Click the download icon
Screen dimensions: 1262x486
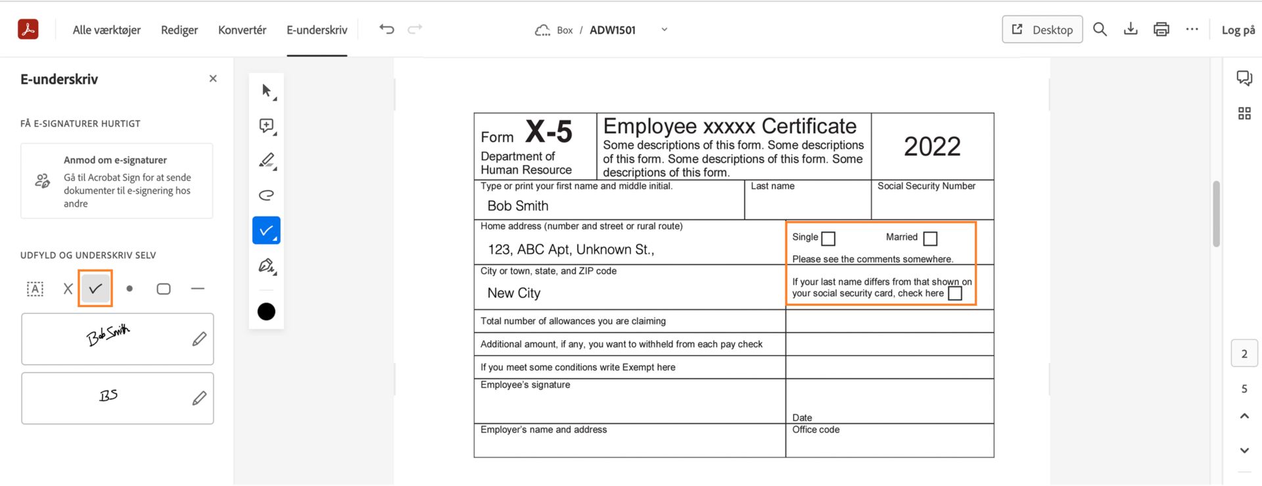click(1131, 29)
